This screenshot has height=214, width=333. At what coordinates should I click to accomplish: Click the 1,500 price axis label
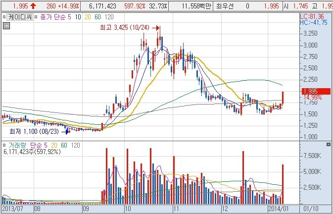coord(311,114)
